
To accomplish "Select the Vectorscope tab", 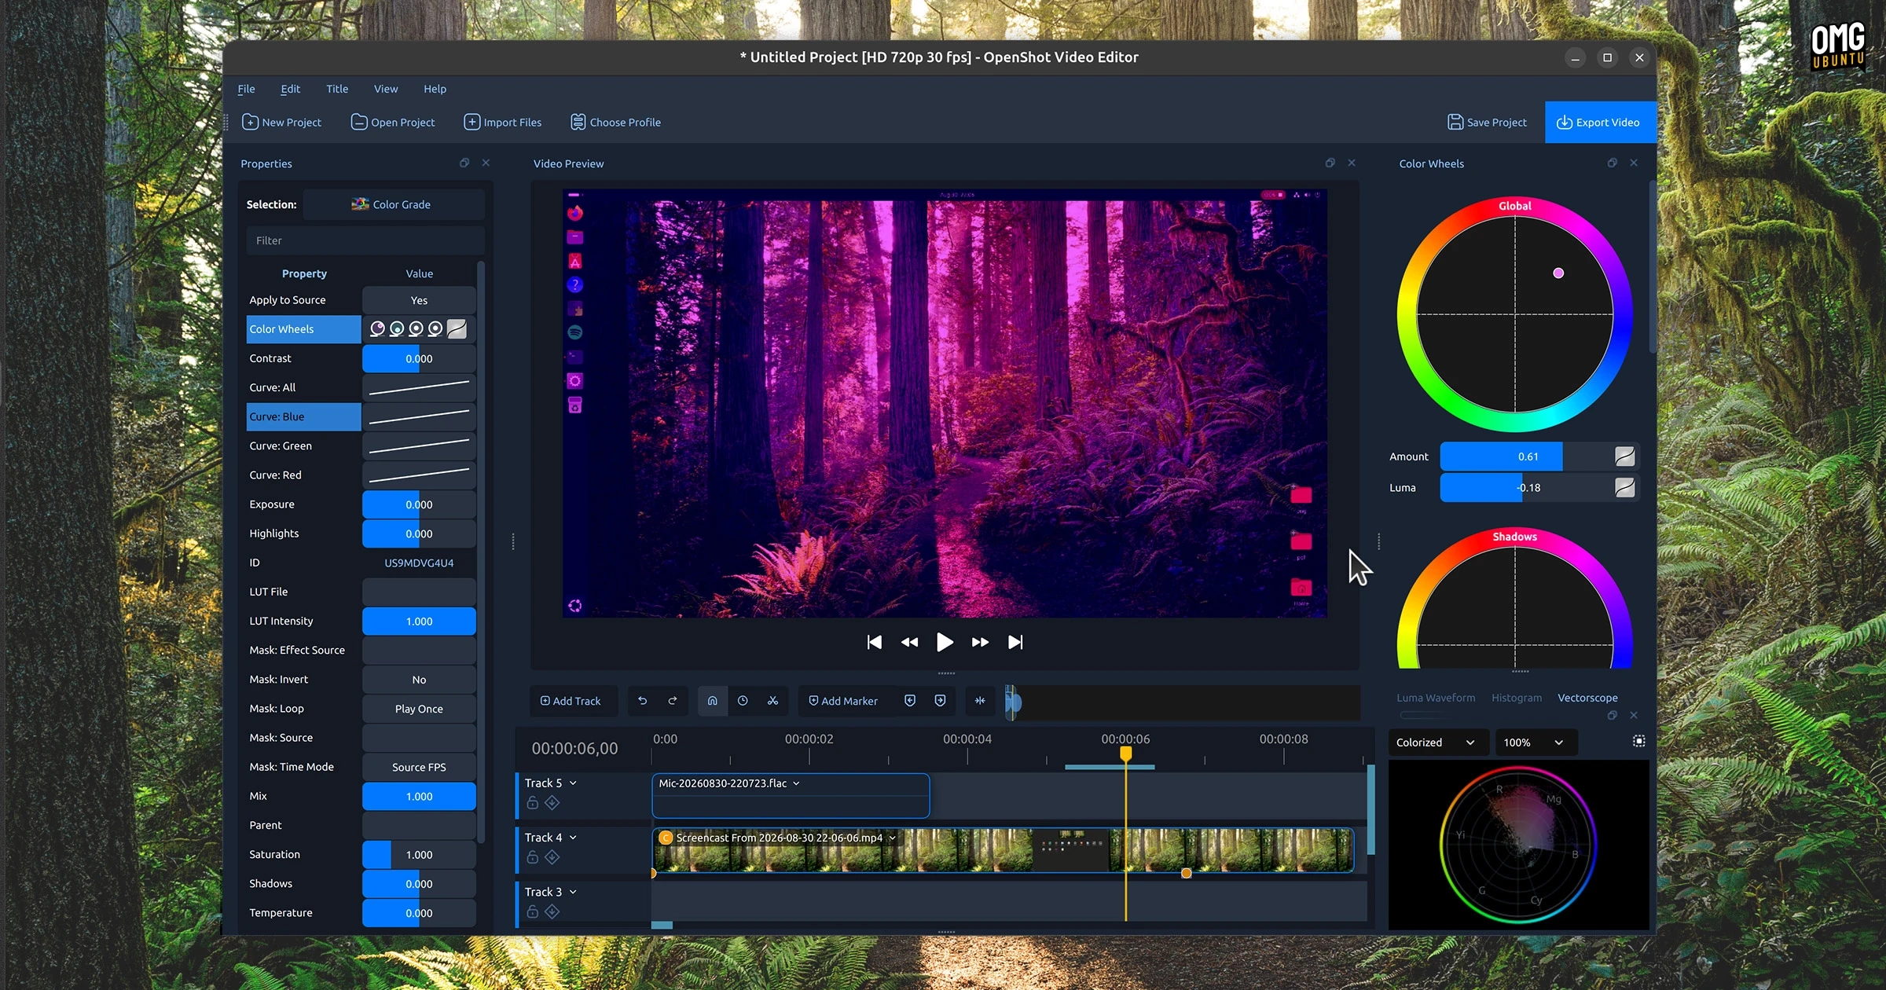I will point(1587,698).
